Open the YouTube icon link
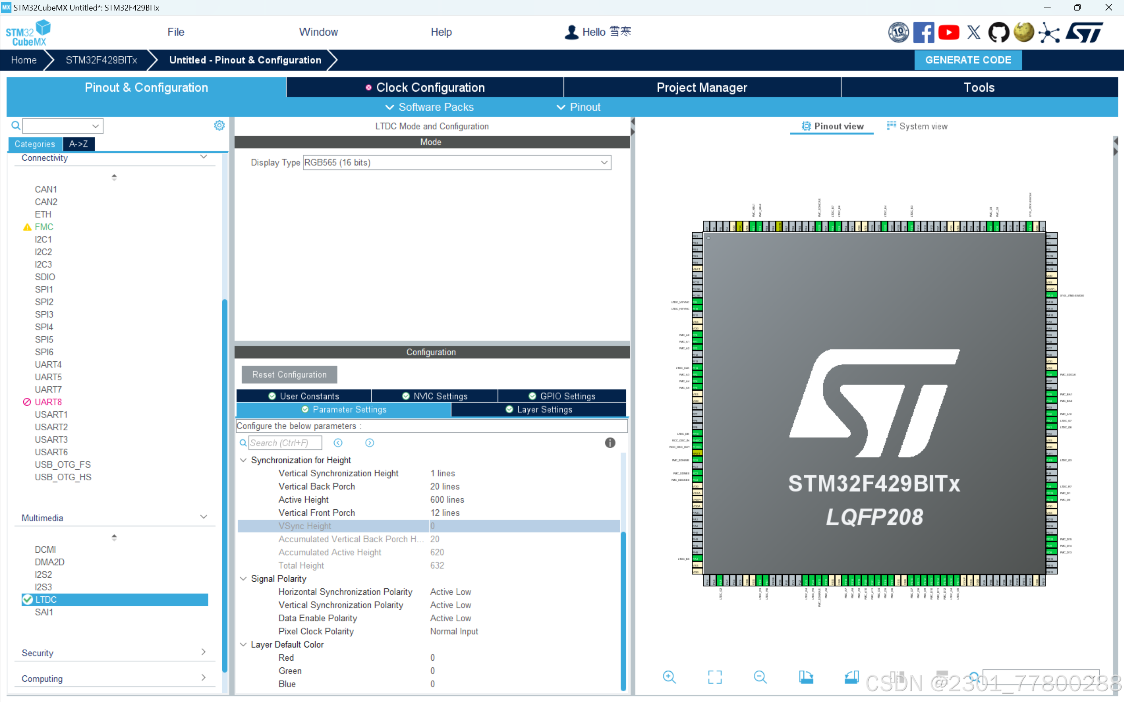 click(x=948, y=32)
